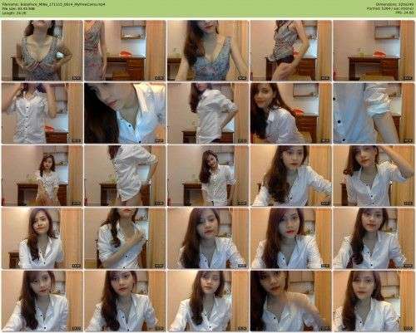The height and width of the screenshot is (333, 416).
Task: Select the first thumbnail in the bottom row
Action: pyautogui.click(x=42, y=301)
